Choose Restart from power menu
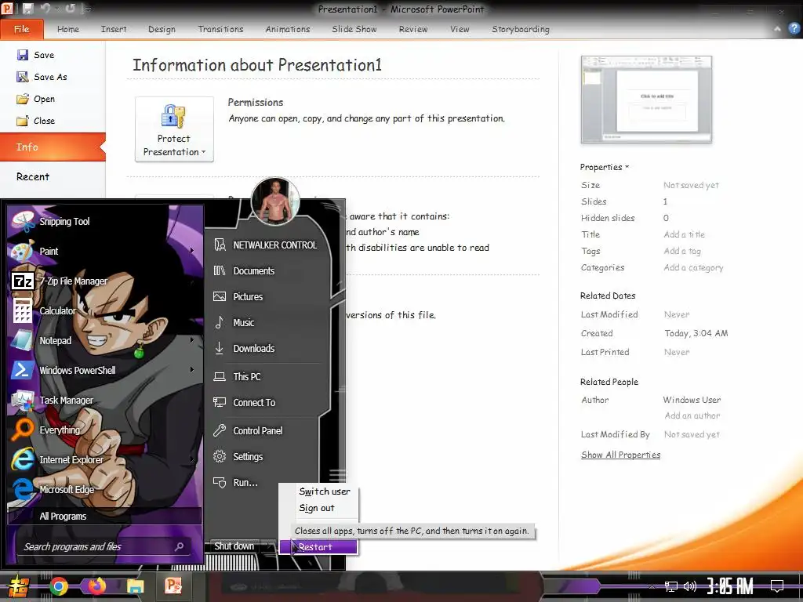 [318, 546]
